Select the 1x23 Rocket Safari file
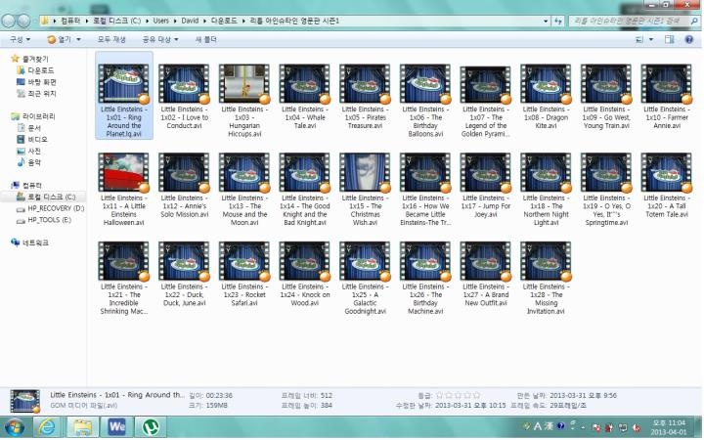The height and width of the screenshot is (440, 704). point(244,274)
